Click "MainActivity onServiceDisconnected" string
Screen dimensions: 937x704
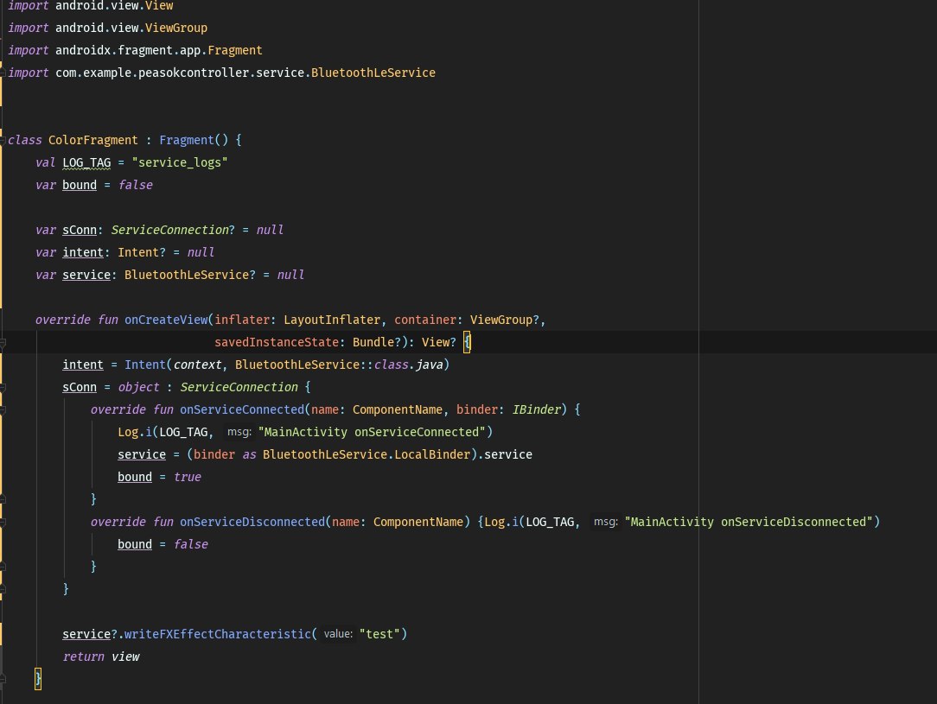pos(749,523)
